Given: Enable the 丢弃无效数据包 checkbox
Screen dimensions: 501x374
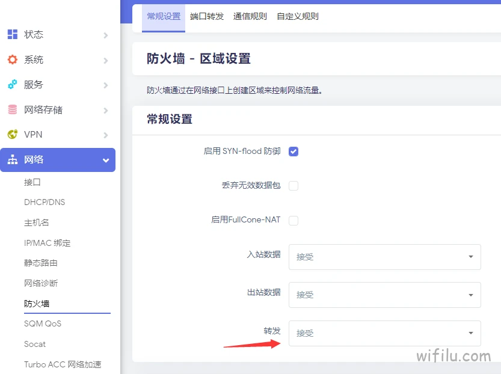Looking at the screenshot, I should 294,186.
